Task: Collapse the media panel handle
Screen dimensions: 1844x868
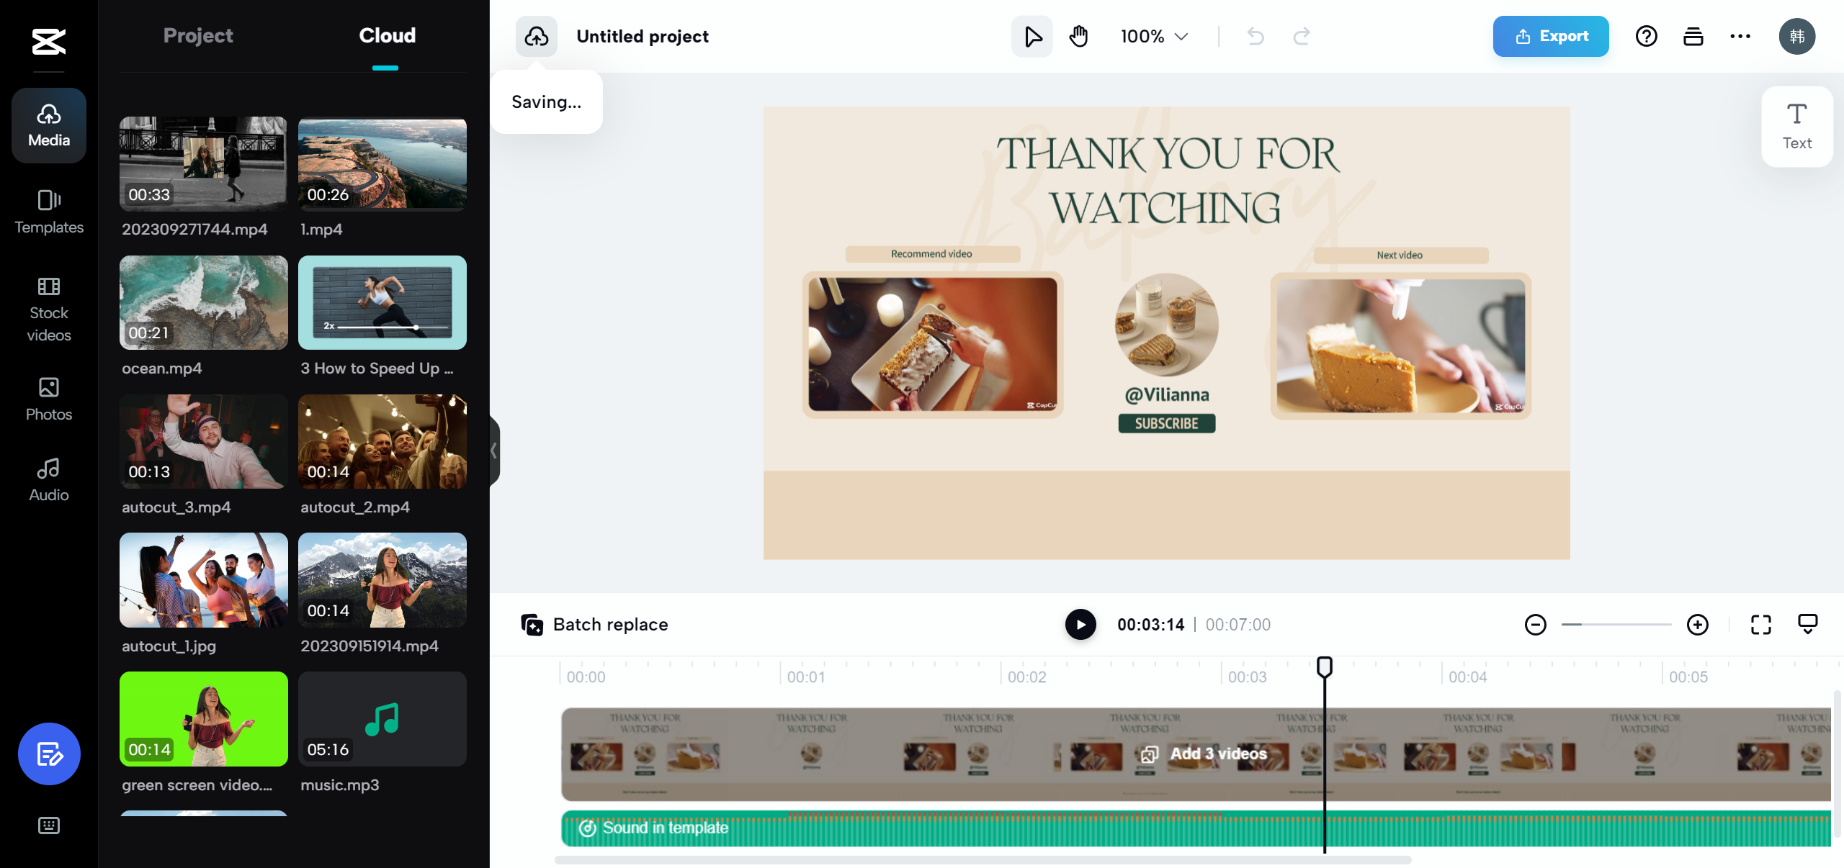Action: [494, 451]
